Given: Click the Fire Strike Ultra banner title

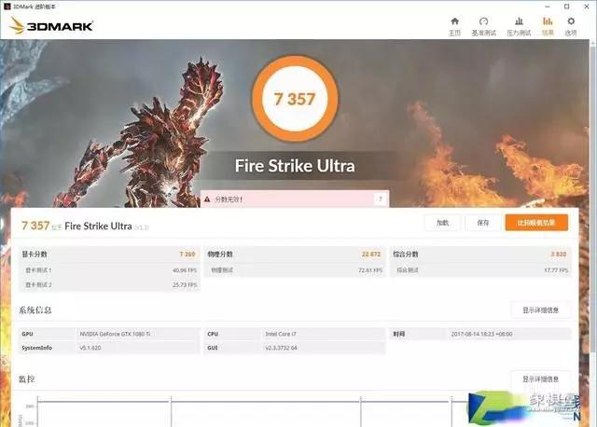Looking at the screenshot, I should tap(295, 166).
